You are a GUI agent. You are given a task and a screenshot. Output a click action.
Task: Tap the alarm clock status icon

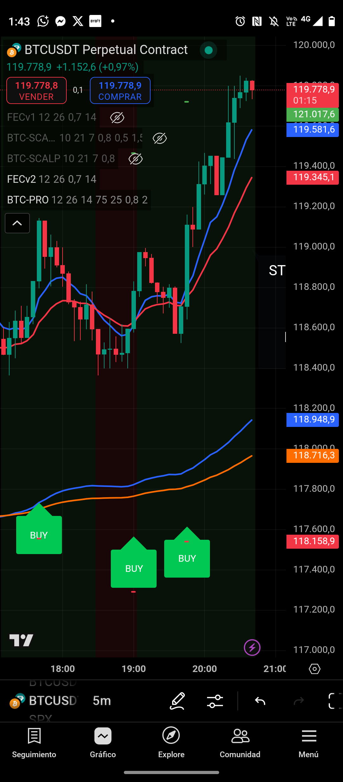point(240,21)
